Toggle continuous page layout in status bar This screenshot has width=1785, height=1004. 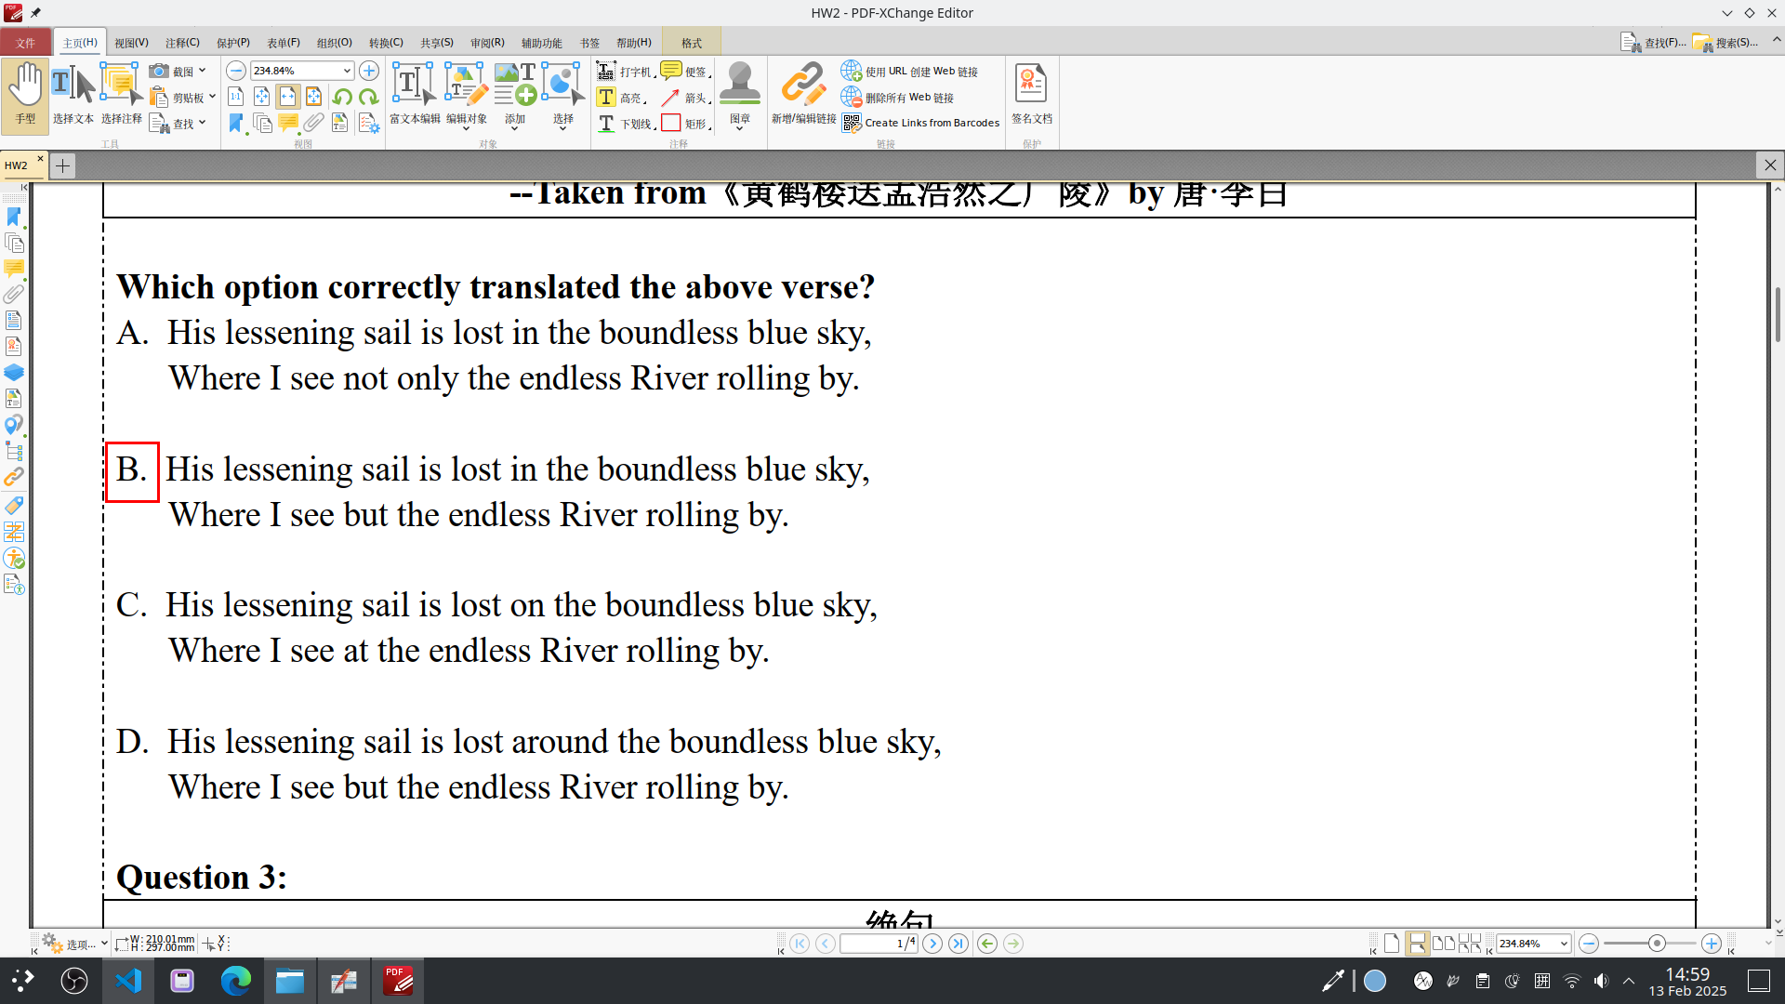pyautogui.click(x=1418, y=943)
